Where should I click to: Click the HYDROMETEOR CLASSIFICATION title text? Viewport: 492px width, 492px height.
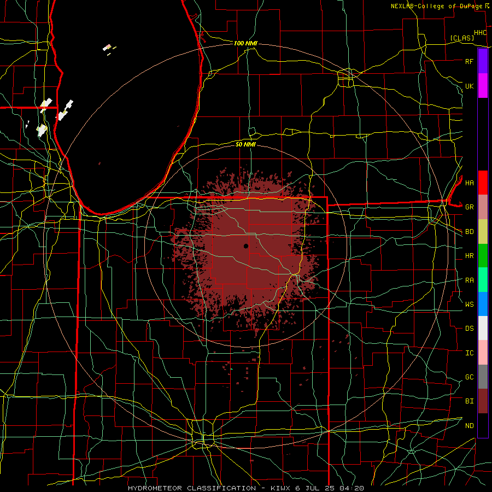point(192,488)
